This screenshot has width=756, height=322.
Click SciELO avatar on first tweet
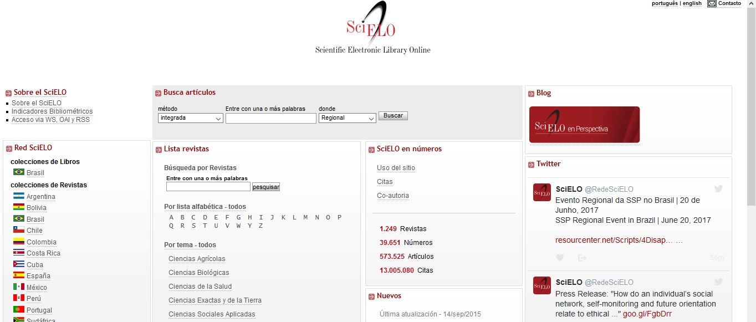pos(542,192)
